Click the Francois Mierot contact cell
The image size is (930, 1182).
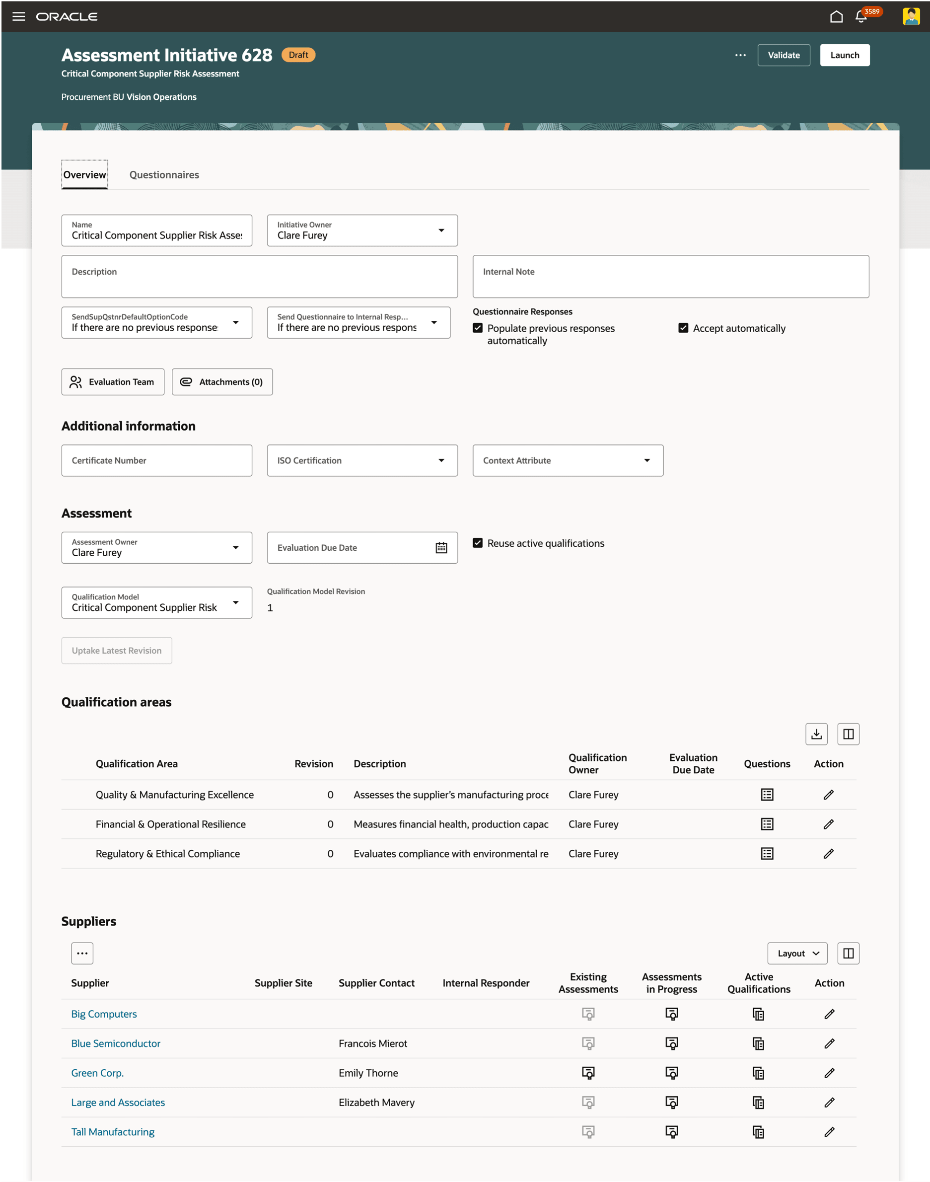373,1043
